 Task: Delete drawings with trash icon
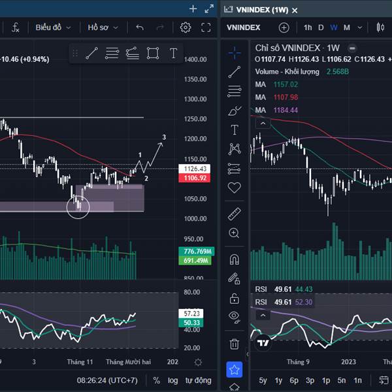235,344
